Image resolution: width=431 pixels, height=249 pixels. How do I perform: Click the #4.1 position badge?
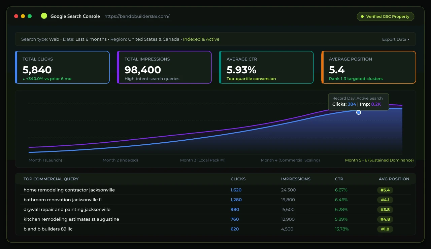tap(385, 200)
